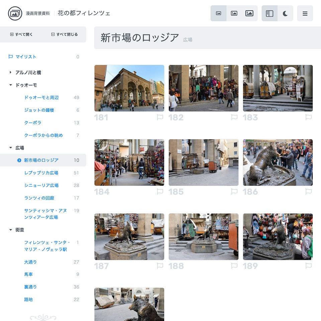The image size is (321, 321).
Task: Open the hamburger menu
Action: [x=305, y=13]
